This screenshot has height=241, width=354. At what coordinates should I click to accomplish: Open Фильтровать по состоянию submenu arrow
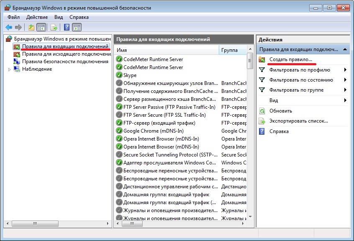point(345,79)
